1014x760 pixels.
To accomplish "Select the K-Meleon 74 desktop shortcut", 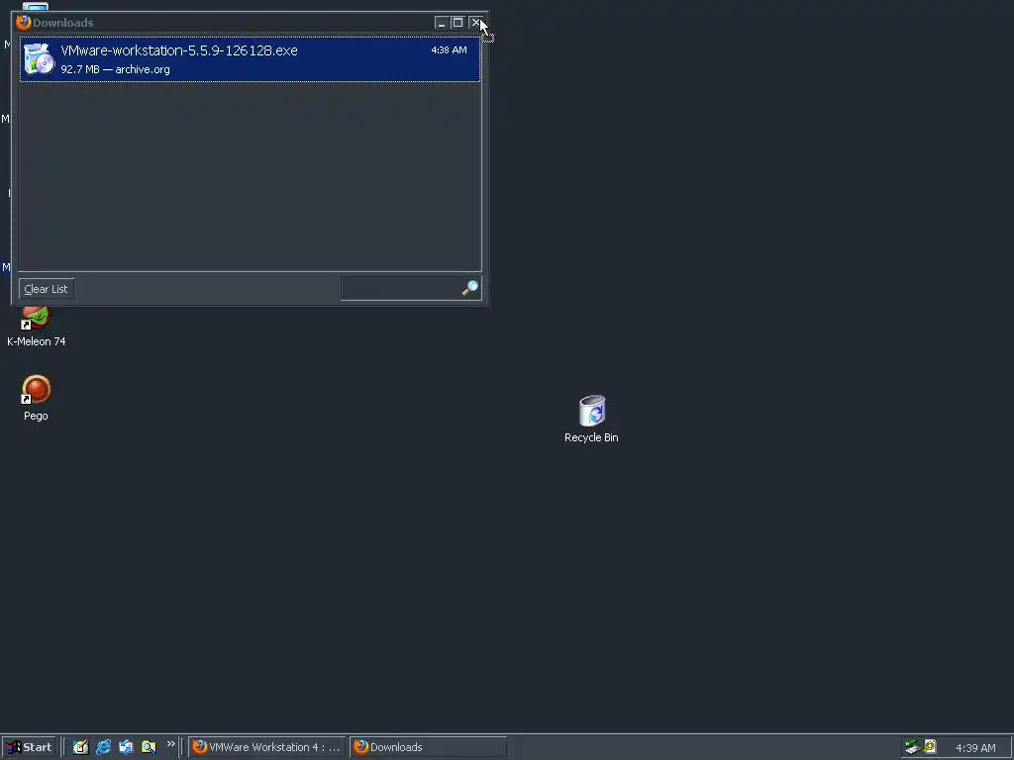I will (x=37, y=327).
